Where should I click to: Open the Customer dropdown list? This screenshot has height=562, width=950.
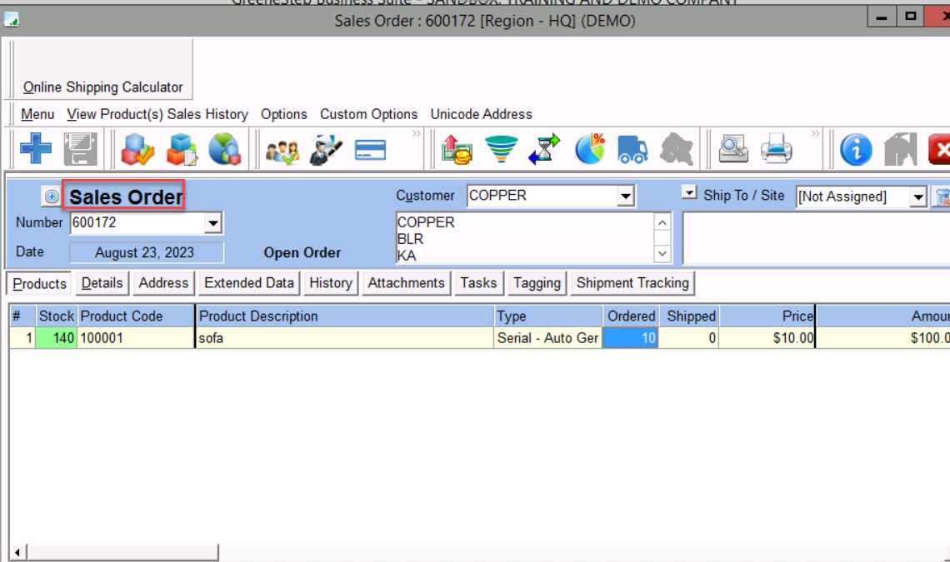tap(625, 196)
